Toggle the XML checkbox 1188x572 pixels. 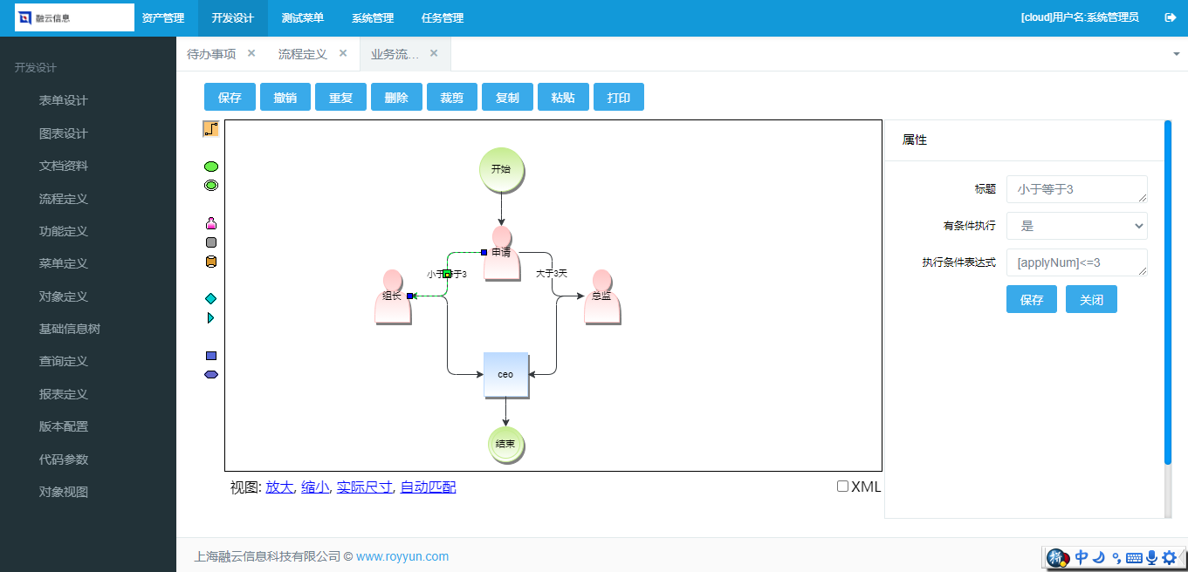842,487
